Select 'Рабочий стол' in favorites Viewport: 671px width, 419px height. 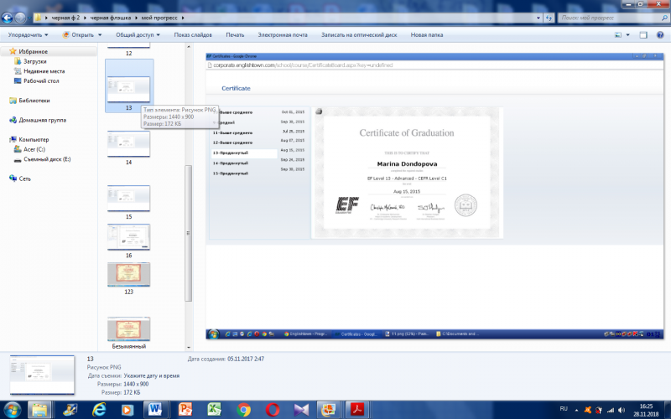coord(41,80)
